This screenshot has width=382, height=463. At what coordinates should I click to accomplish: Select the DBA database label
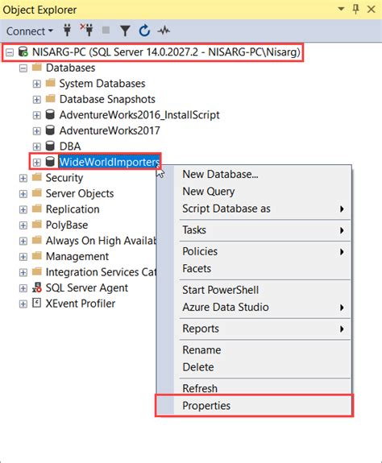[x=70, y=147]
